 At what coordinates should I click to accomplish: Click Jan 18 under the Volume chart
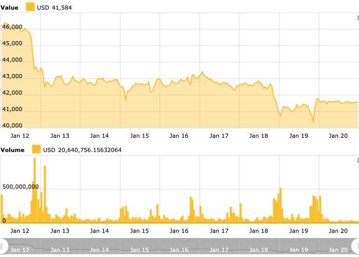pos(258,231)
